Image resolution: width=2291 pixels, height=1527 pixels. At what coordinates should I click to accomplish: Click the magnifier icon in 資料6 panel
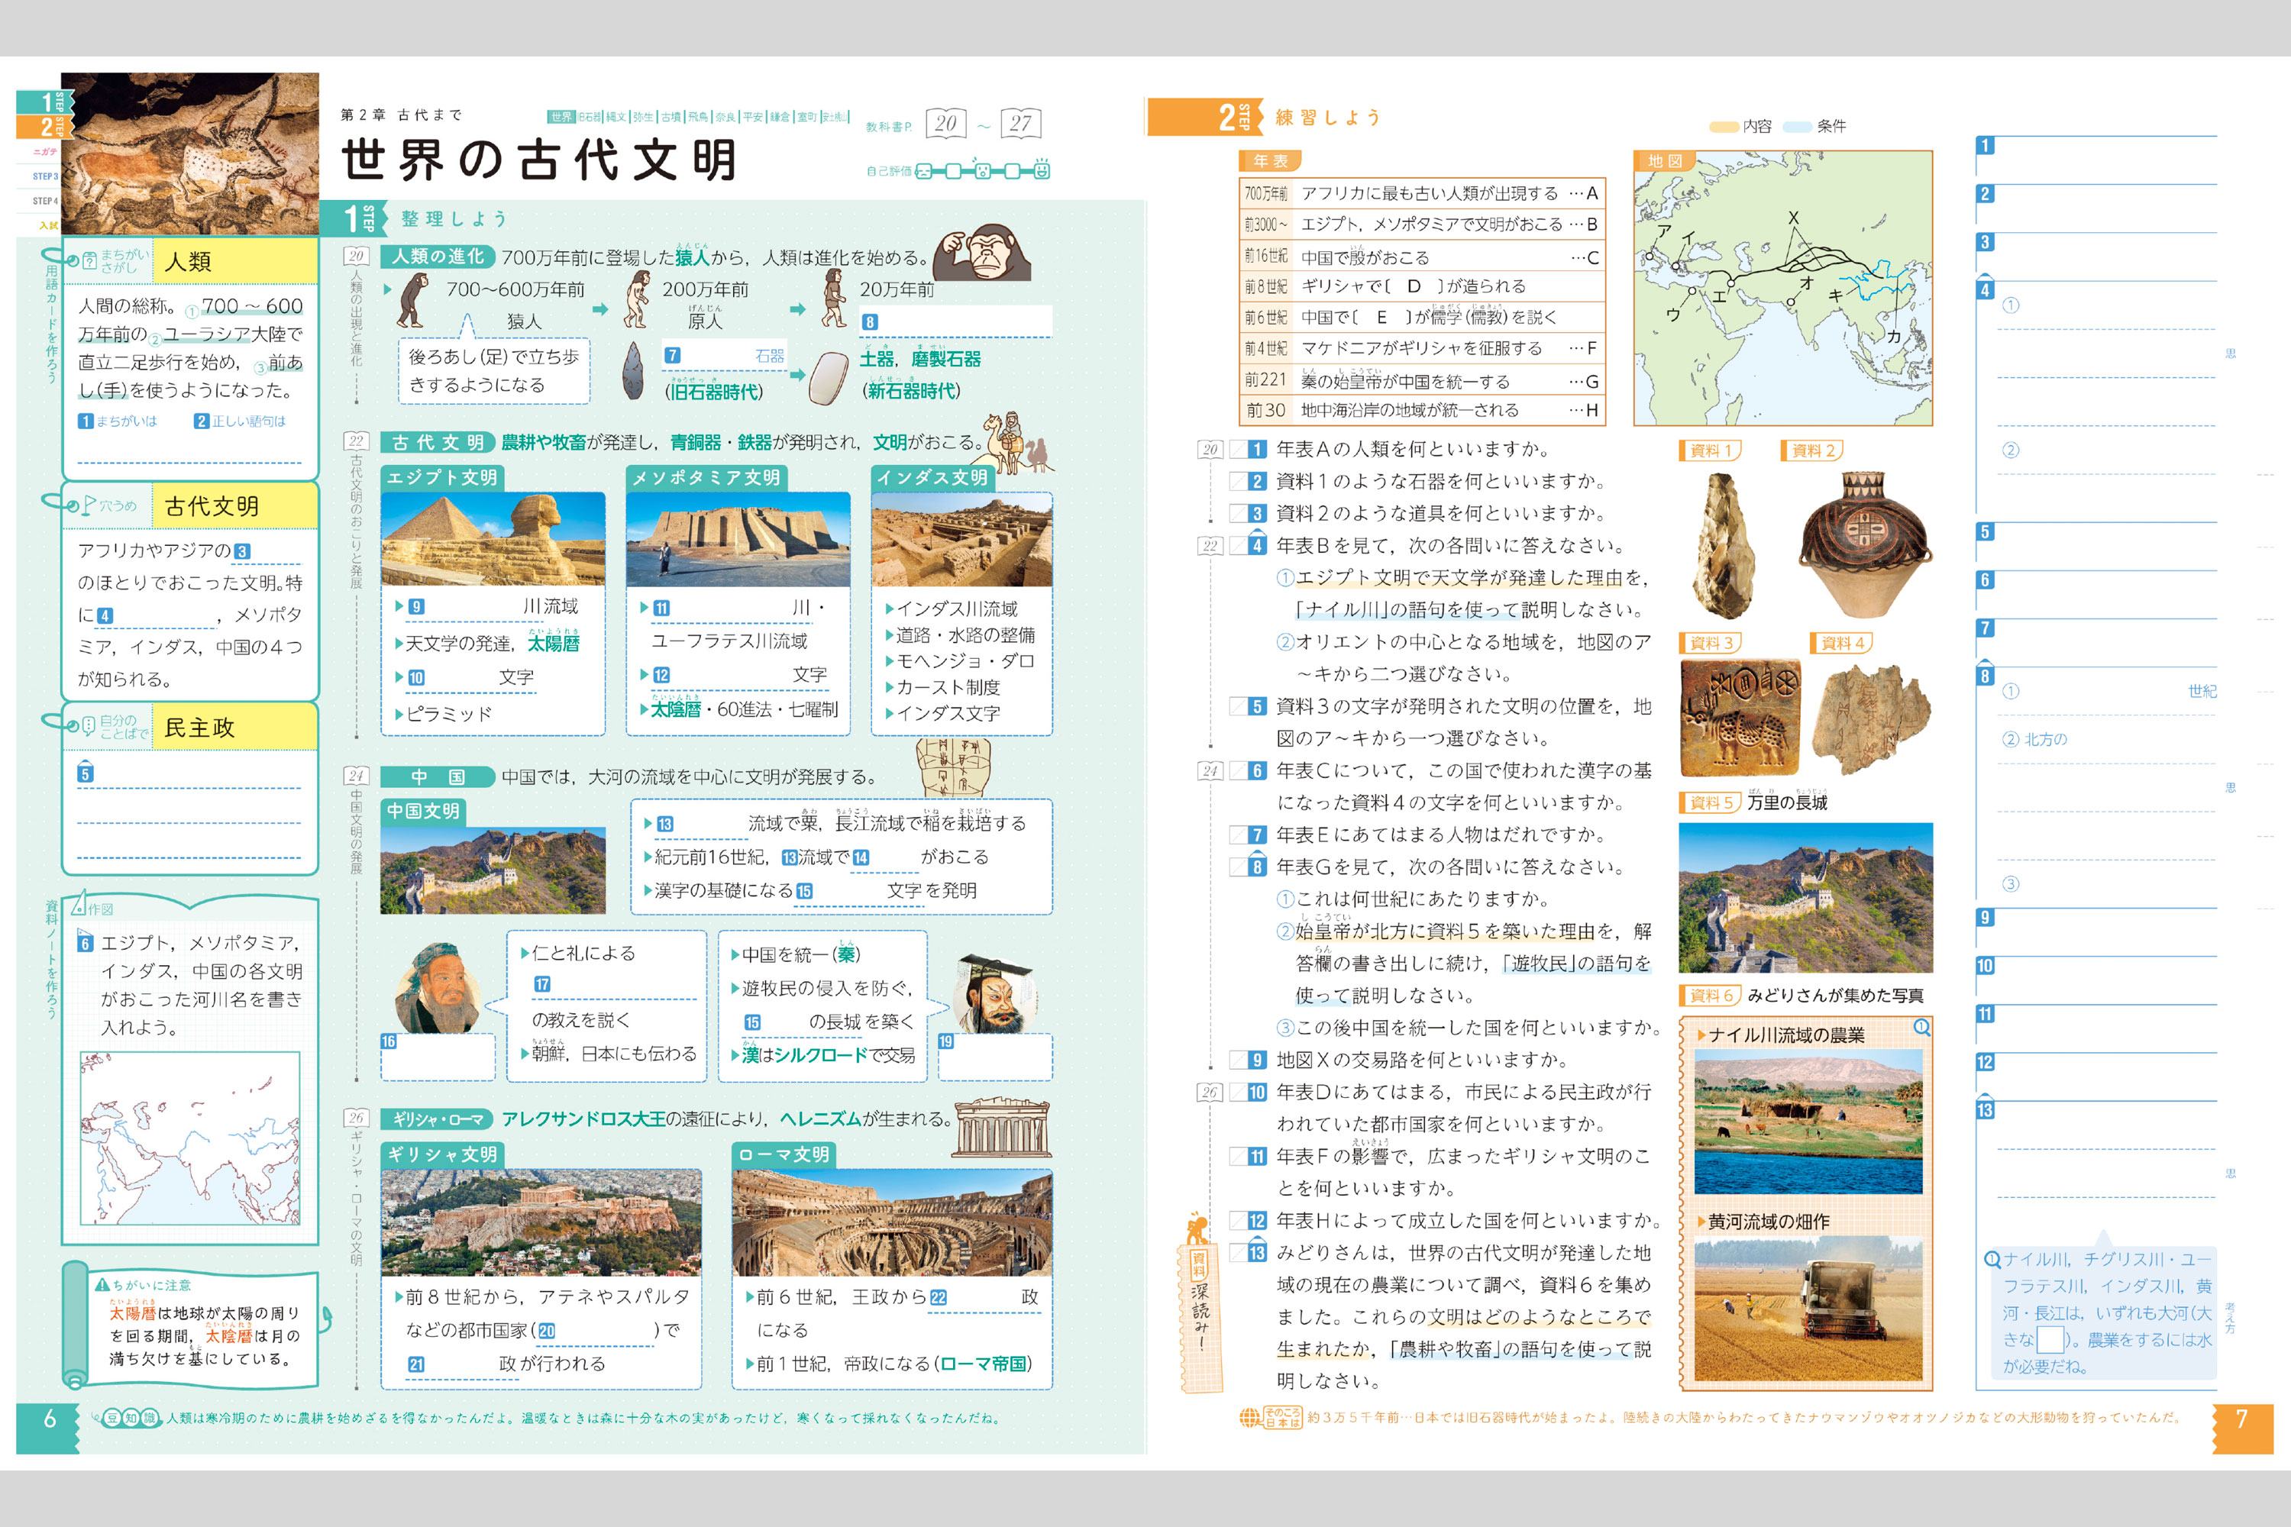click(1921, 1026)
